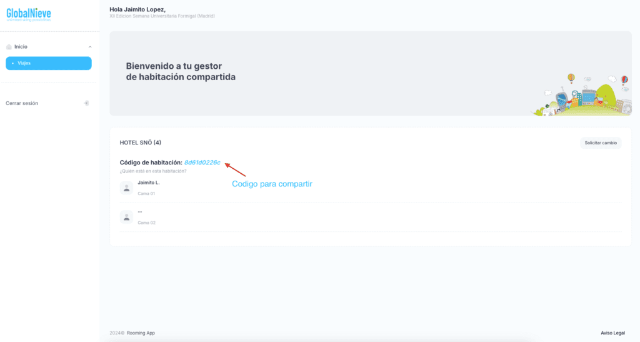Click the Inicio home icon
This screenshot has width=640, height=342.
tap(9, 47)
